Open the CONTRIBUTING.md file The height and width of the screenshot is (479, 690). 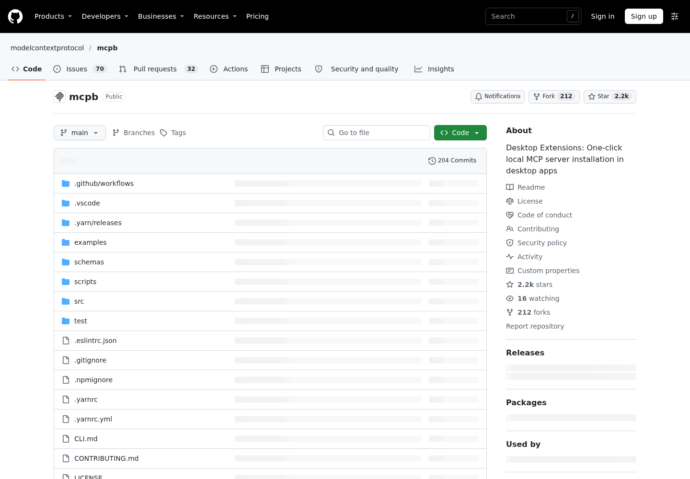(x=106, y=458)
